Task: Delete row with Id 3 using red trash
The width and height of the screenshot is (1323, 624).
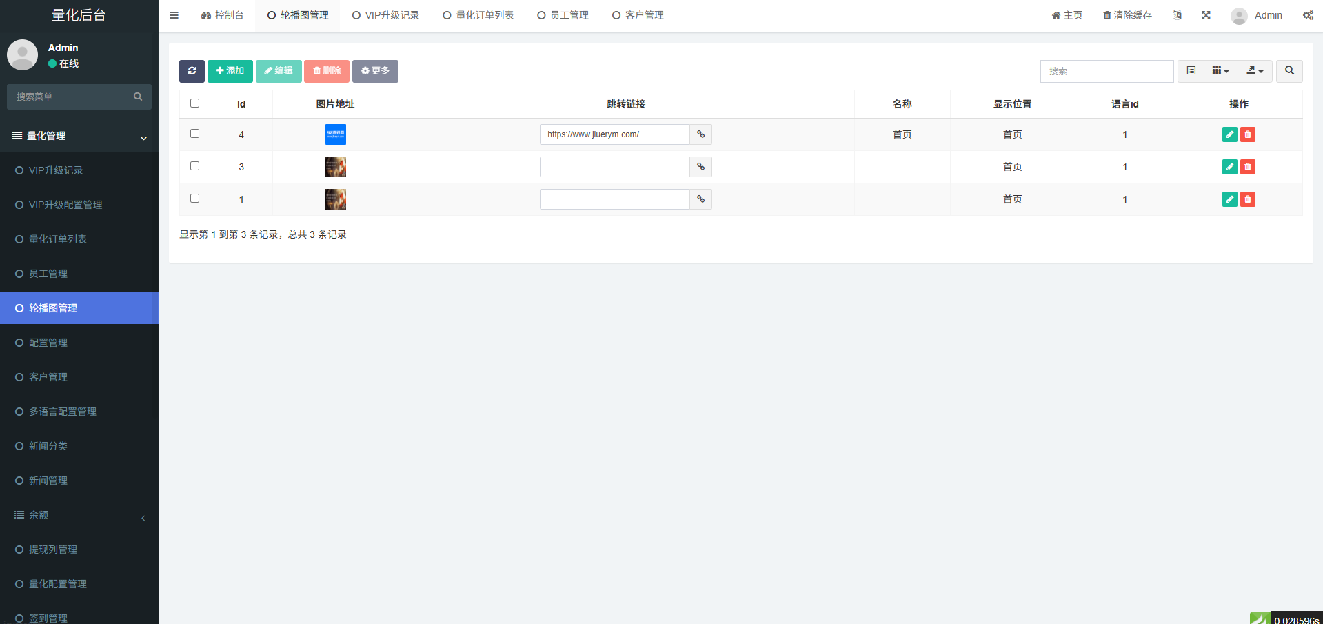Action: click(1247, 167)
